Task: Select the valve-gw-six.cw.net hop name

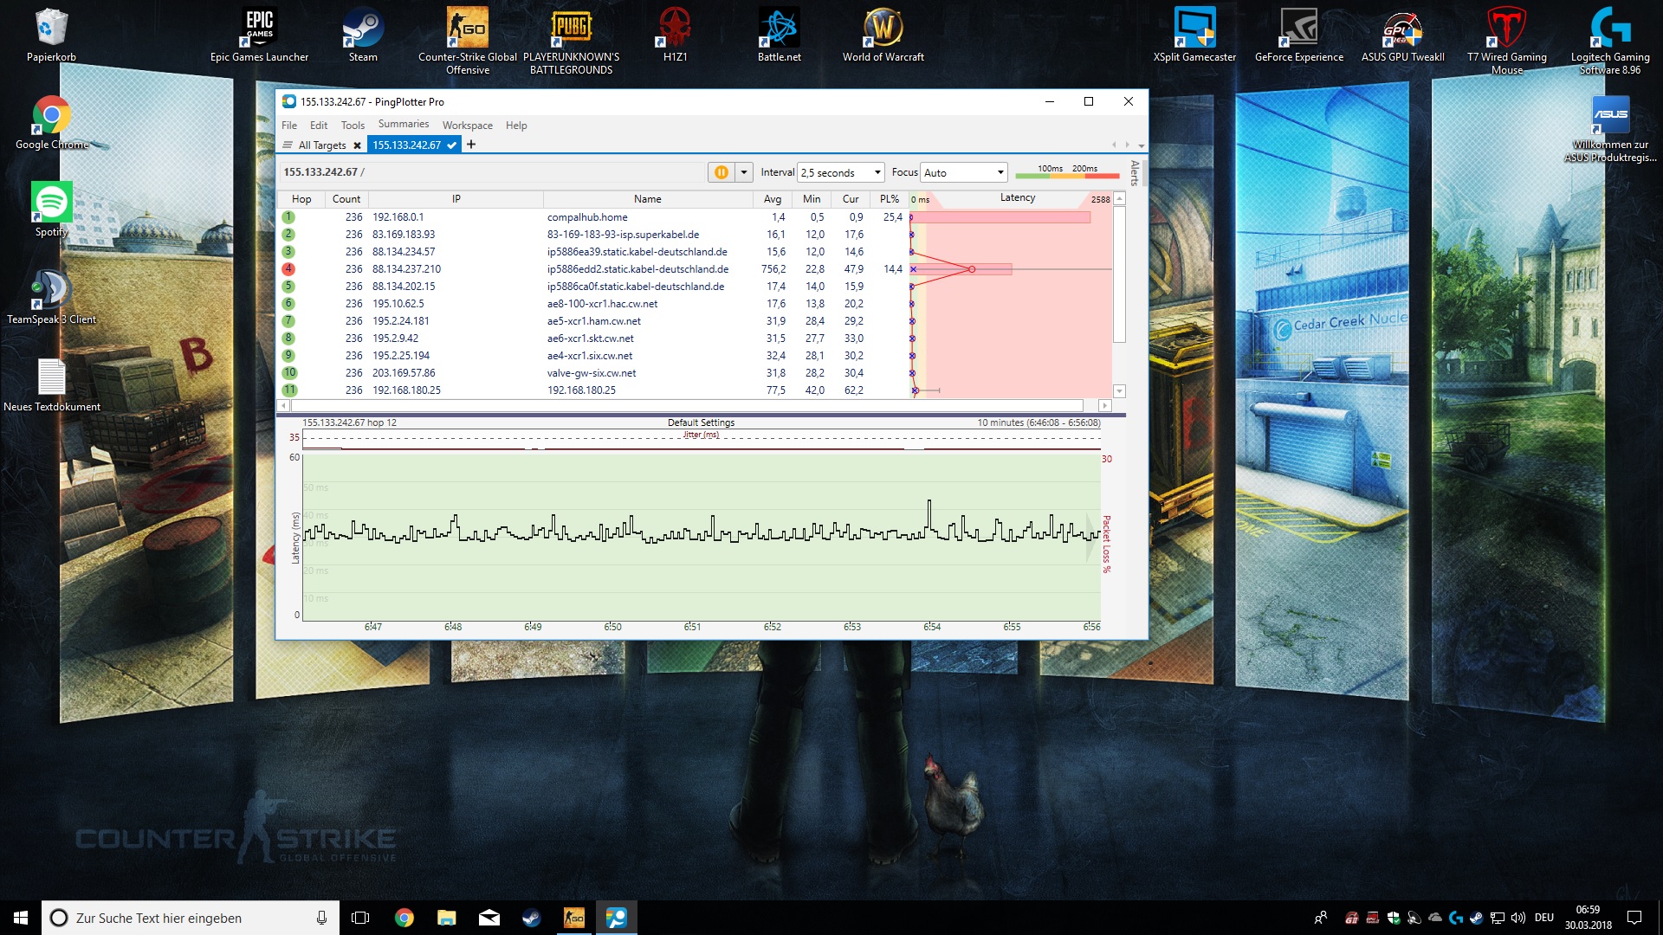Action: point(592,373)
